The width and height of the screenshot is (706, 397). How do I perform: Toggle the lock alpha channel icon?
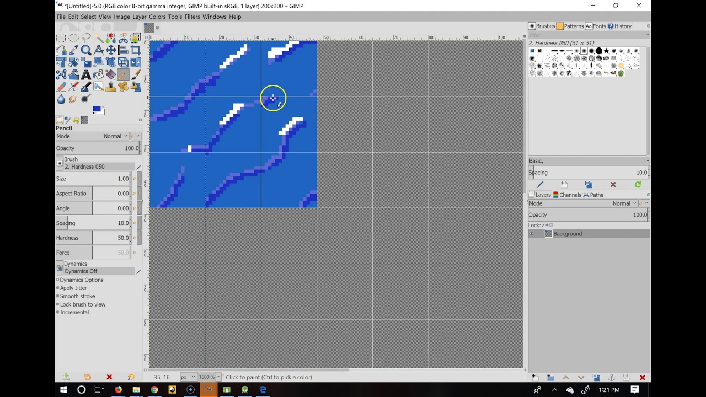click(551, 225)
